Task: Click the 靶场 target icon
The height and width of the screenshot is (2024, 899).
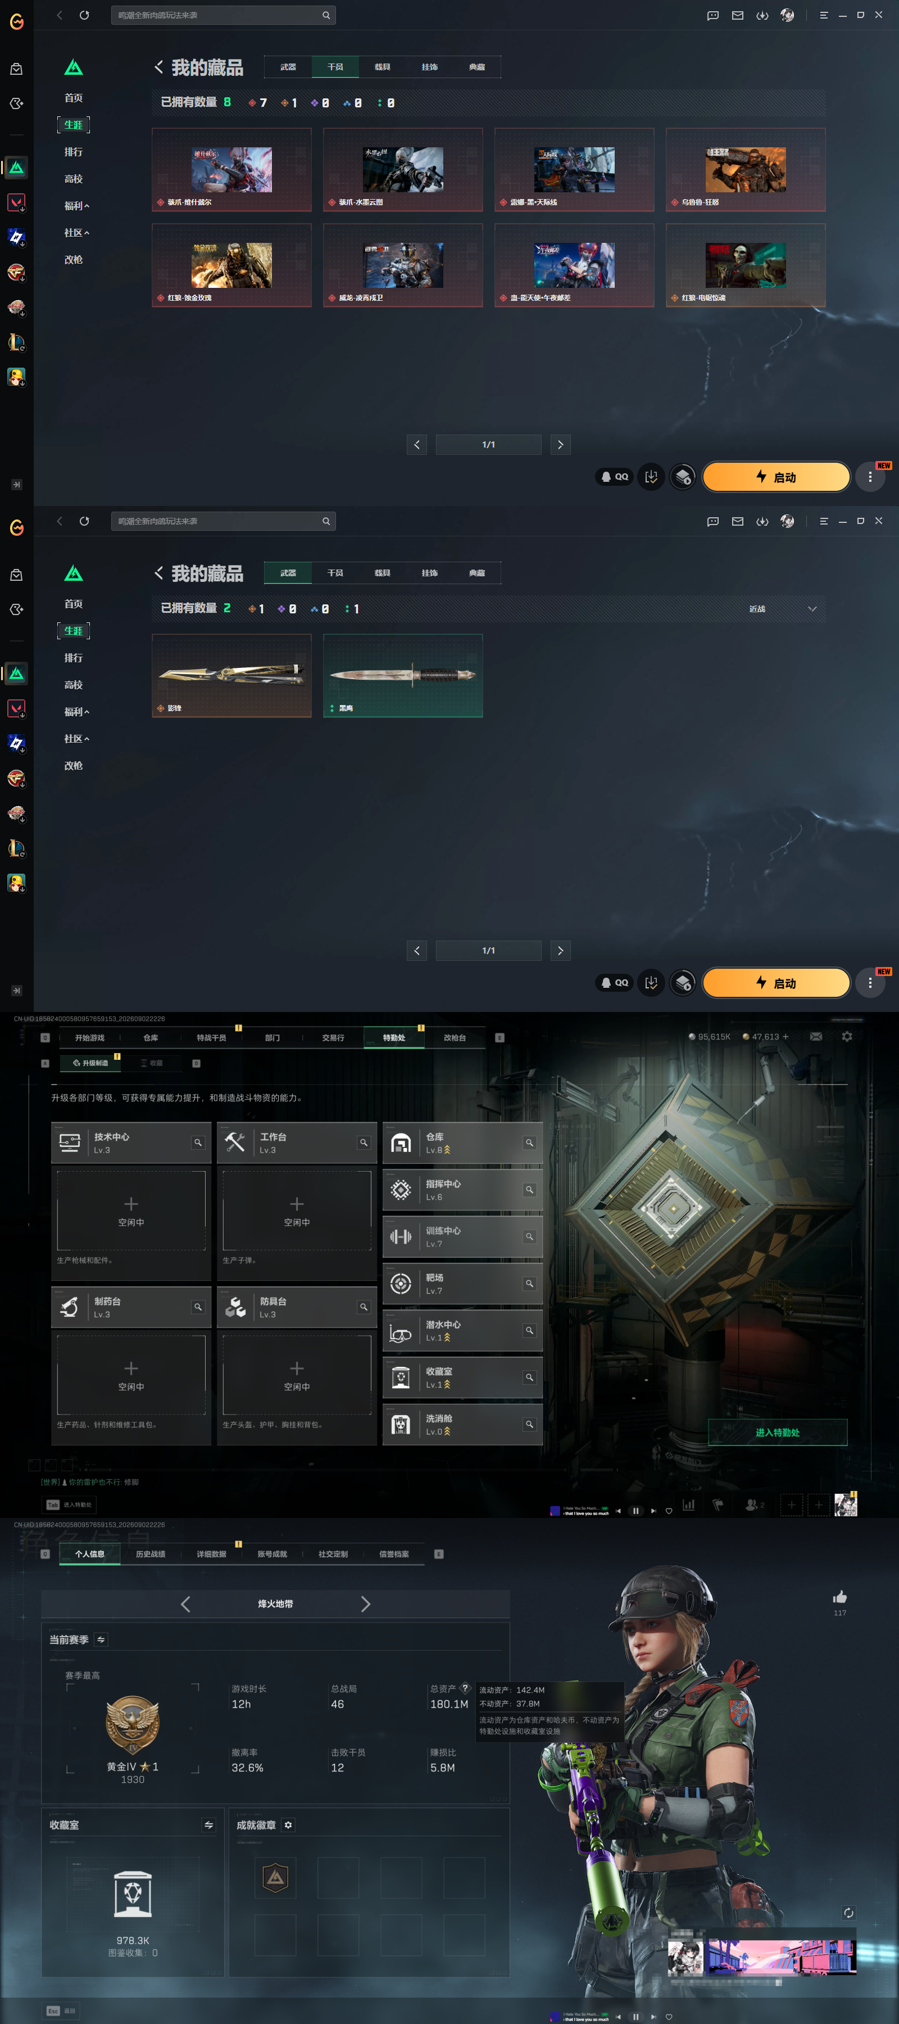Action: 401,1283
